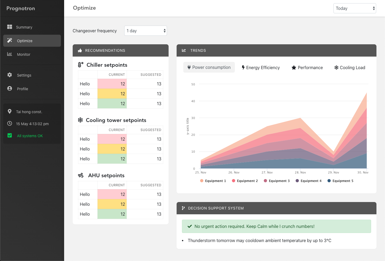Click the 26. Nov label on the x-axis
The image size is (385, 261).
tap(234, 172)
